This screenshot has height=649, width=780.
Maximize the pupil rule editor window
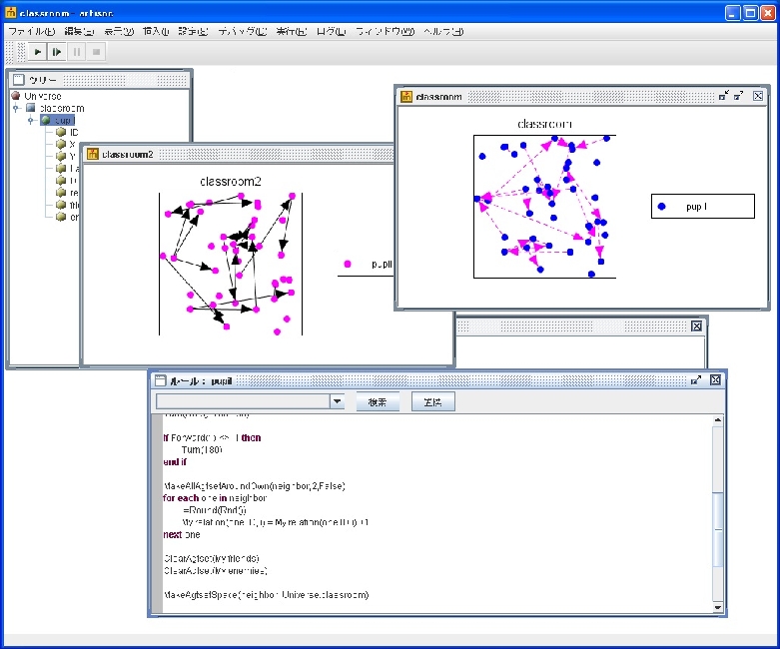pyautogui.click(x=697, y=380)
